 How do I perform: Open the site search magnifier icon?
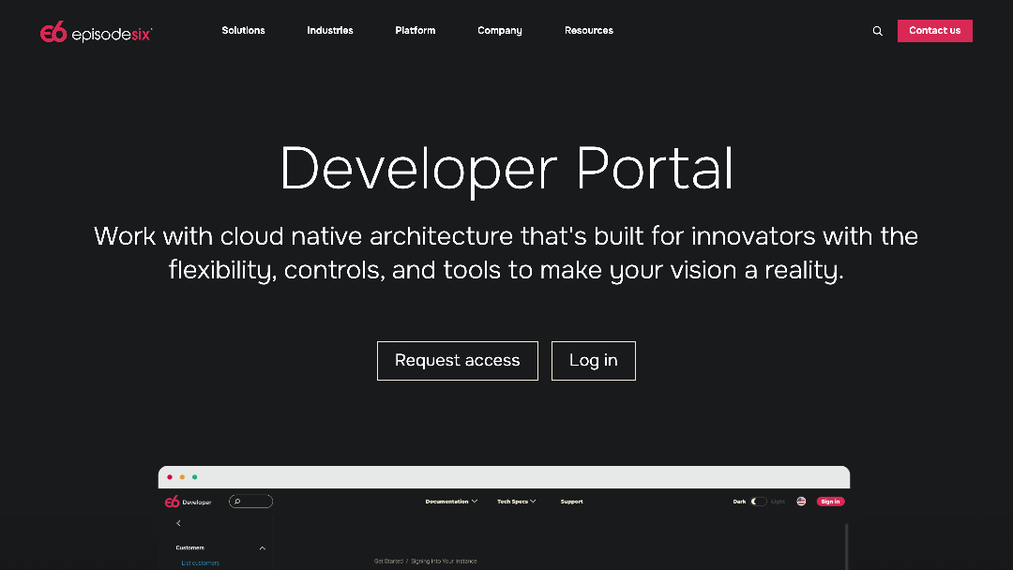coord(877,31)
